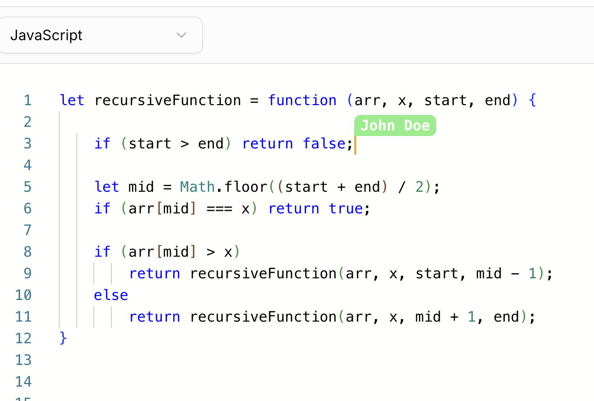Click the recursiveFunction name on line 1

point(168,100)
